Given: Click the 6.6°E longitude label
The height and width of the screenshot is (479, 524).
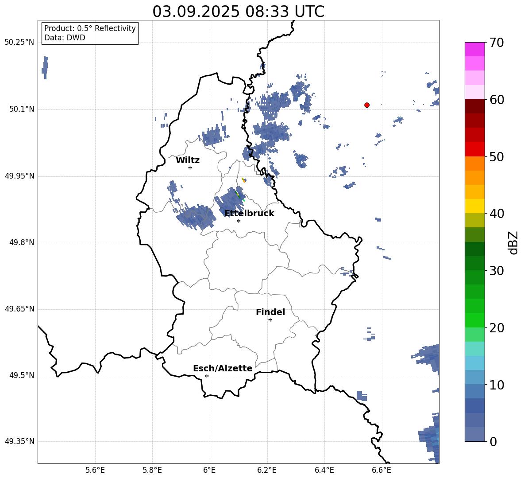Looking at the screenshot, I should [x=381, y=470].
